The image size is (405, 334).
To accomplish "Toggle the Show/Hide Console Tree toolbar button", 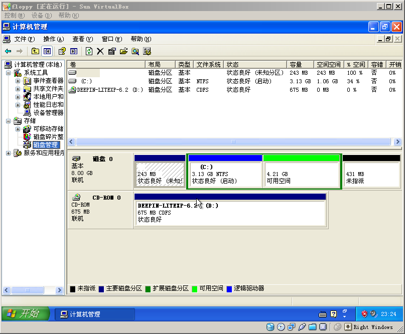I will pyautogui.click(x=47, y=51).
